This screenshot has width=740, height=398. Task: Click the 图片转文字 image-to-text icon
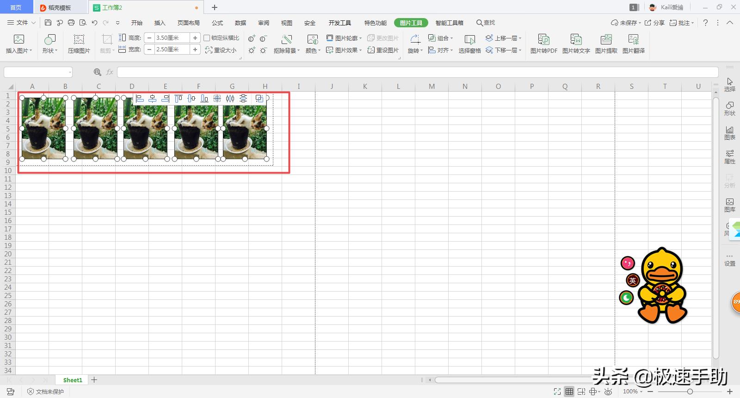[576, 44]
